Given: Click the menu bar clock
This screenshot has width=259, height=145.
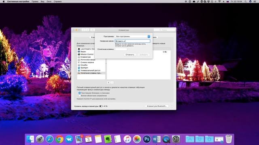Looking at the screenshot, I should click(236, 2).
